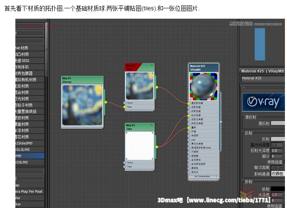Click the 自发光 input socket on Material #25
Viewport: 287px width, 208px height.
click(x=189, y=172)
